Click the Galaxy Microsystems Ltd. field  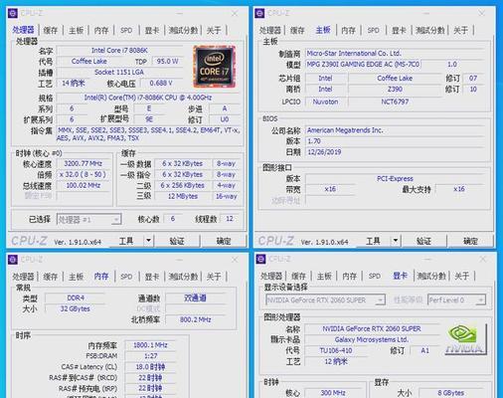coord(372,339)
